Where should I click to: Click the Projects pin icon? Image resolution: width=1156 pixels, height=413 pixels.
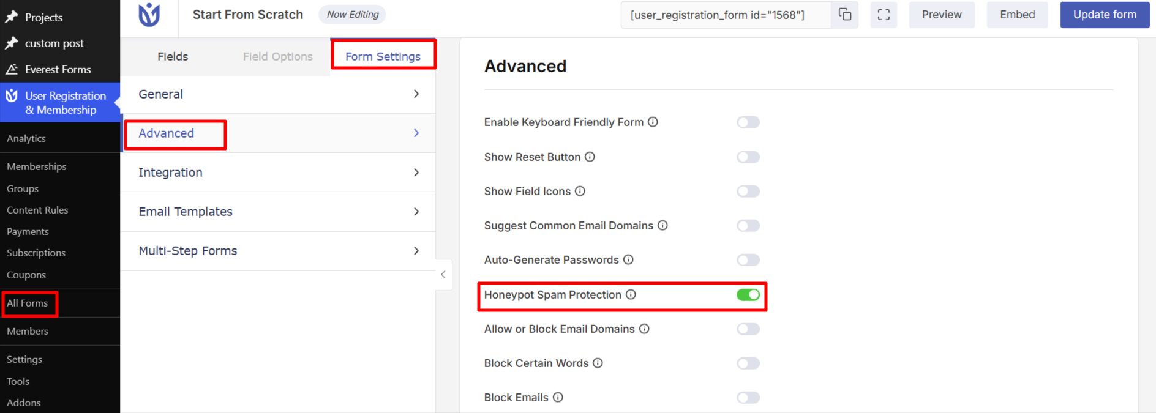[x=12, y=17]
